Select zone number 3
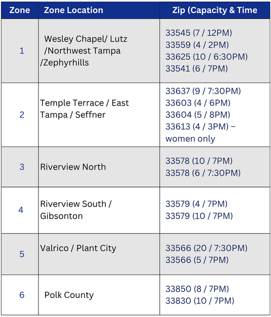Viewport: 271px width, 317px height. pyautogui.click(x=22, y=167)
